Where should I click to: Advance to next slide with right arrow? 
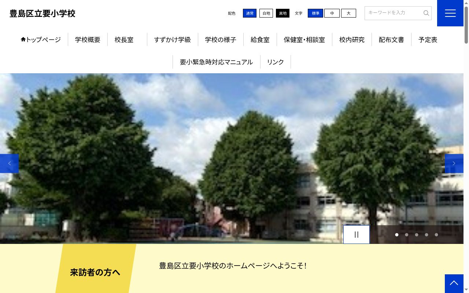click(x=454, y=163)
